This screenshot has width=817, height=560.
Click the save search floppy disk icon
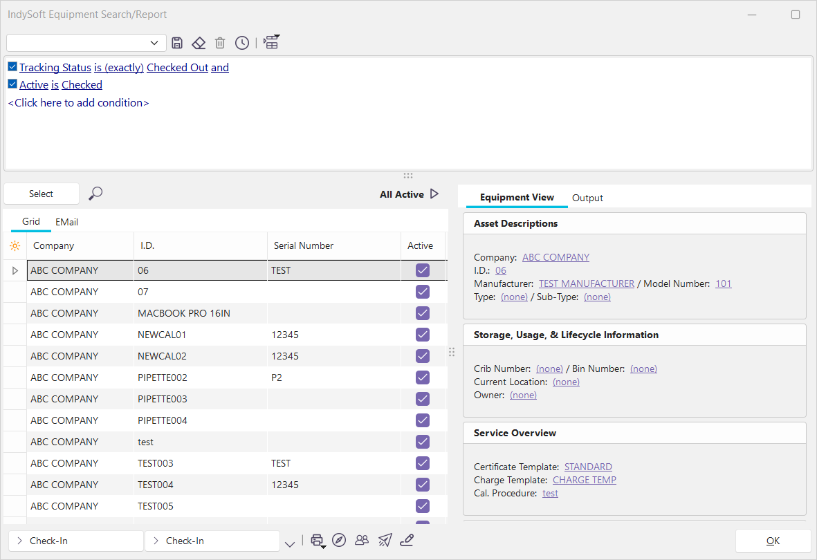[177, 43]
